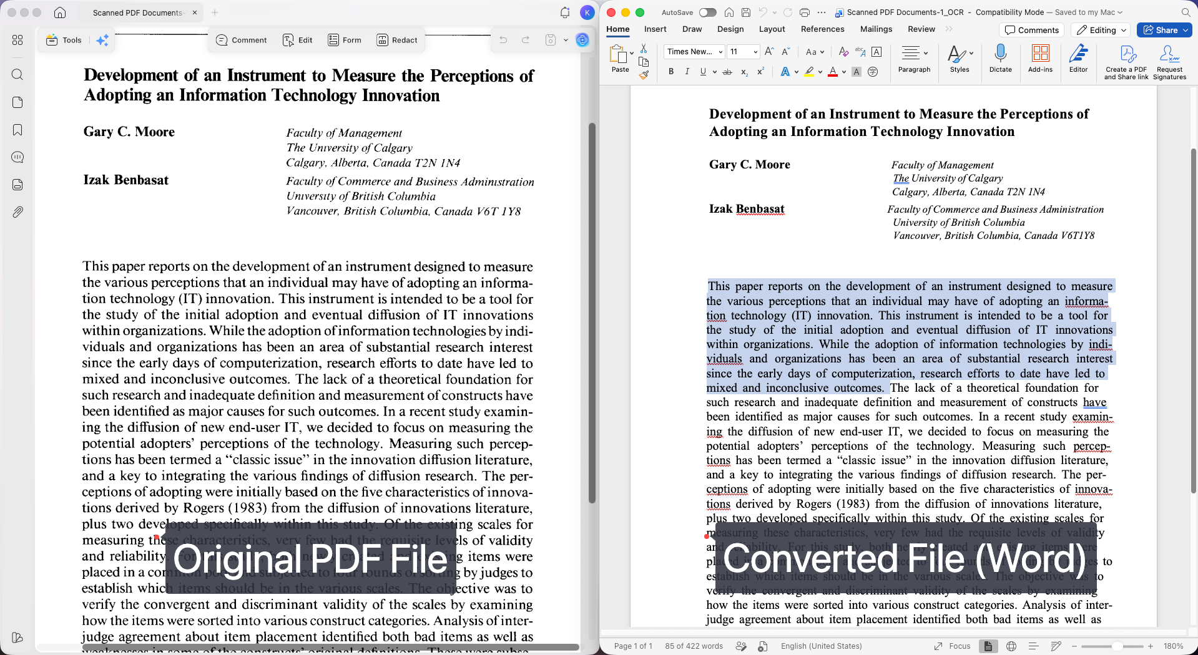Open the Tools menu in PDF editor
1198x655 pixels.
coord(64,40)
